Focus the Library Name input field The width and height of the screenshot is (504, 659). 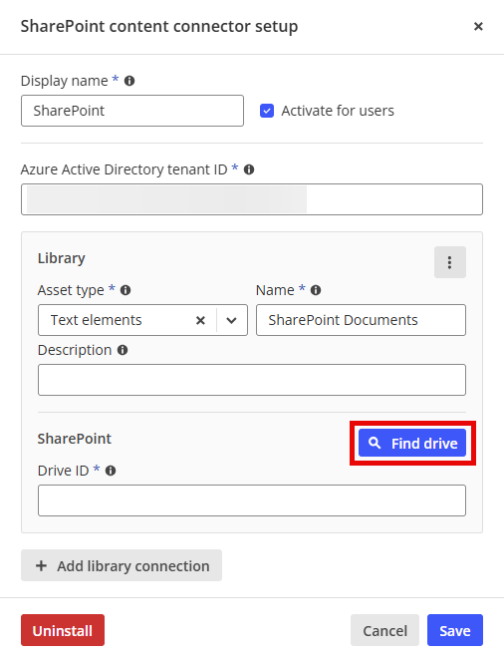tap(362, 320)
